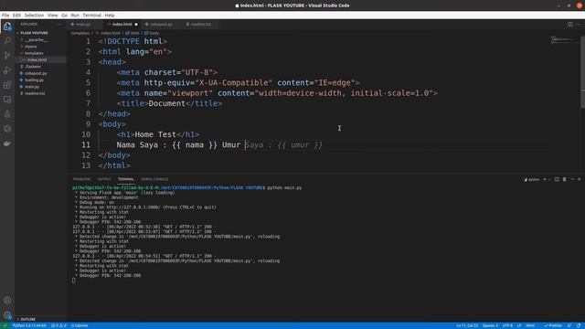Open notifications bell in status bar

(x=579, y=325)
